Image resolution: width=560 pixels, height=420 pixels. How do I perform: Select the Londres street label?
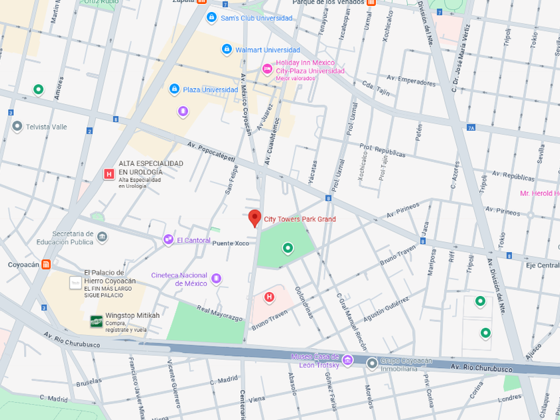point(509,398)
